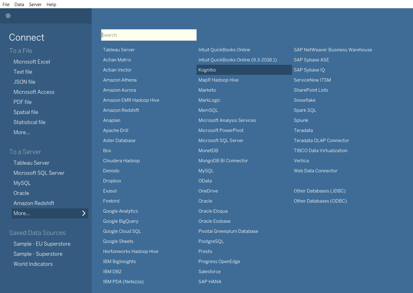Open More... under To a File
The height and width of the screenshot is (293, 413).
click(x=22, y=132)
